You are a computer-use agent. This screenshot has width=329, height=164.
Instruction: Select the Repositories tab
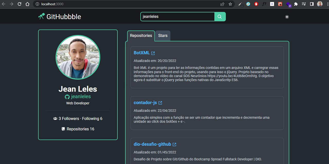141,36
